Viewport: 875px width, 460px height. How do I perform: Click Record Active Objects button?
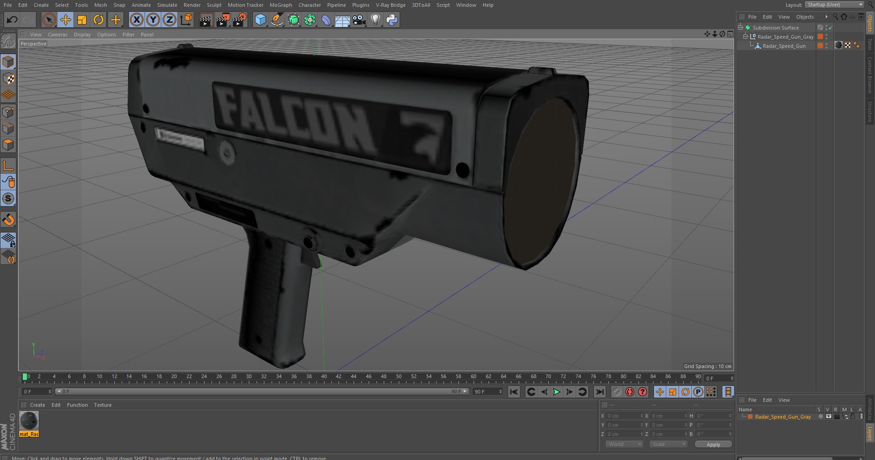[x=617, y=392]
